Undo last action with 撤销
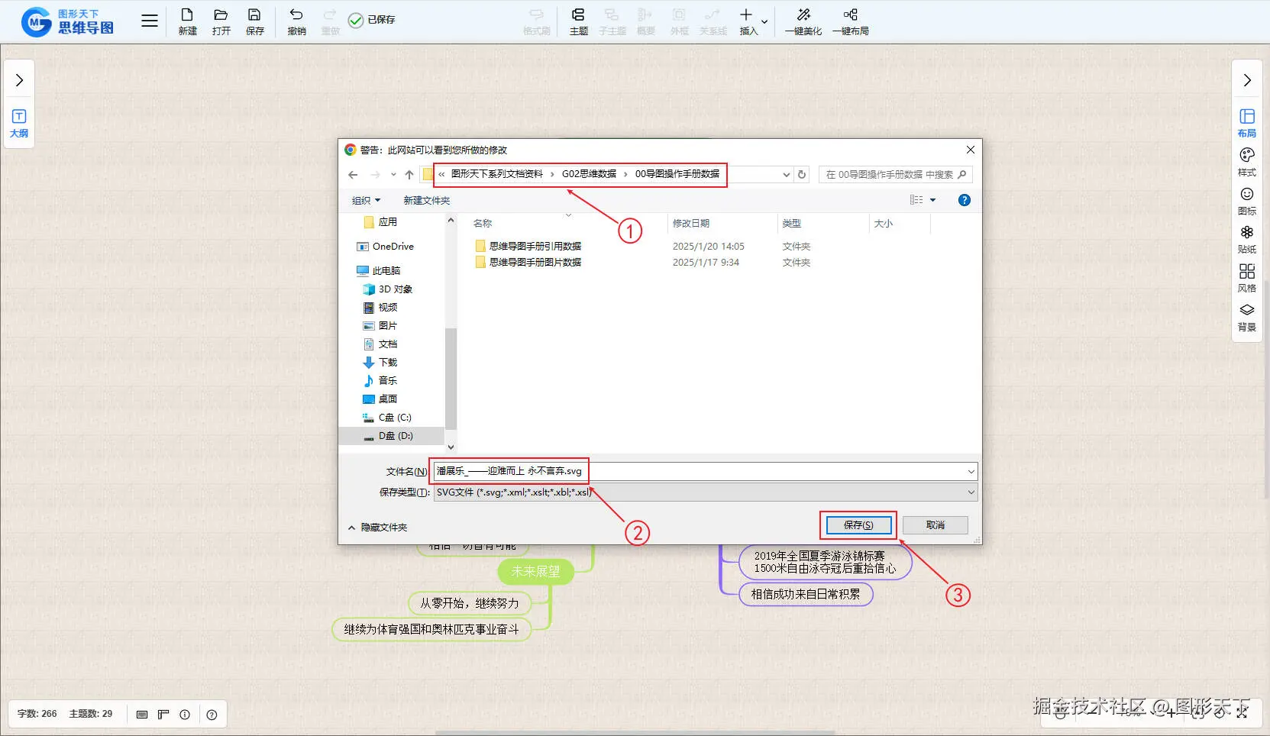Viewport: 1270px width, 736px height. 296,21
